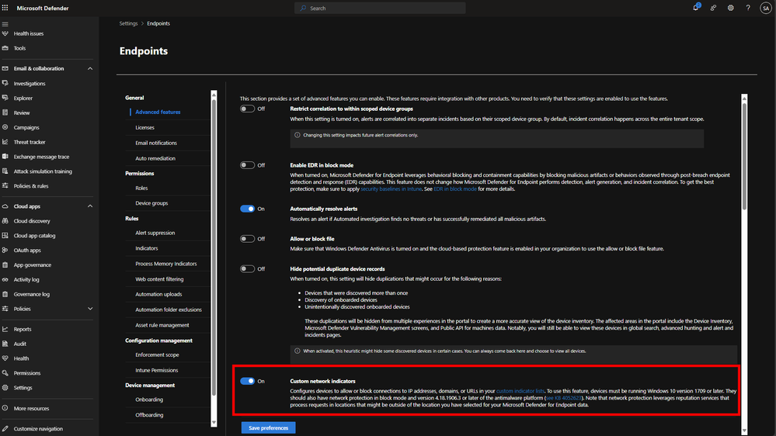Open the SA account avatar

766,8
